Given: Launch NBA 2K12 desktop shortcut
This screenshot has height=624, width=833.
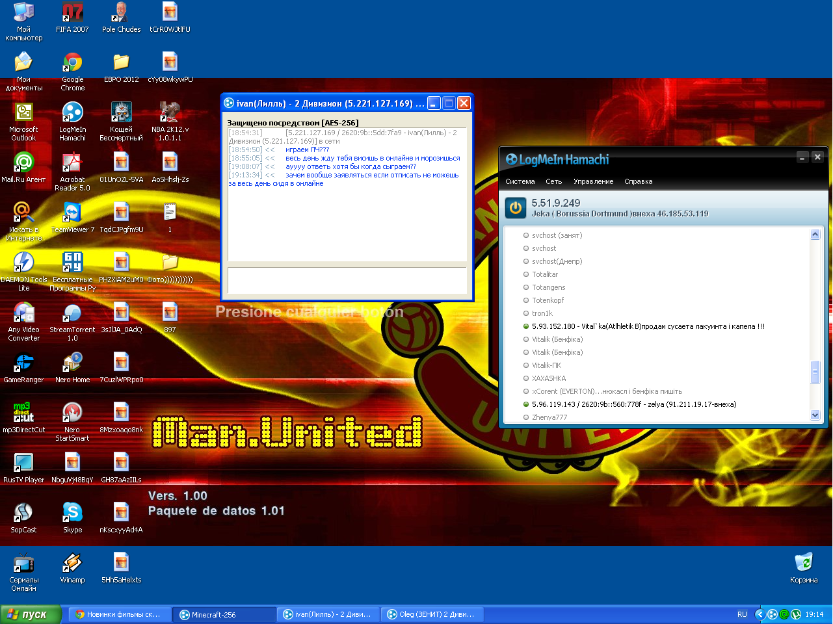Looking at the screenshot, I should click(170, 122).
